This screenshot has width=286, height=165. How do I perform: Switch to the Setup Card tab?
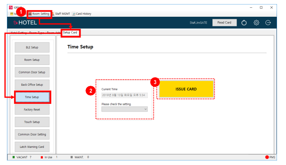(70, 32)
